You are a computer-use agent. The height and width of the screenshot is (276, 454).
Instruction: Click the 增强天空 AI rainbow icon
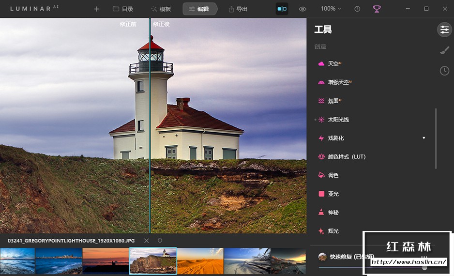pos(321,82)
